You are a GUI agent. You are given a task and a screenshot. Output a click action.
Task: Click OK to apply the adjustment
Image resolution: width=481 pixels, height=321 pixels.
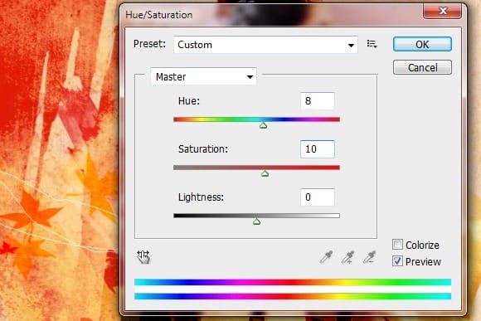tap(422, 44)
